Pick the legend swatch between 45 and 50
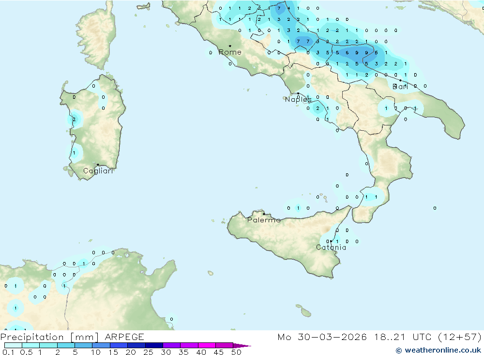Screen dimensions: 484x355 (225, 345)
